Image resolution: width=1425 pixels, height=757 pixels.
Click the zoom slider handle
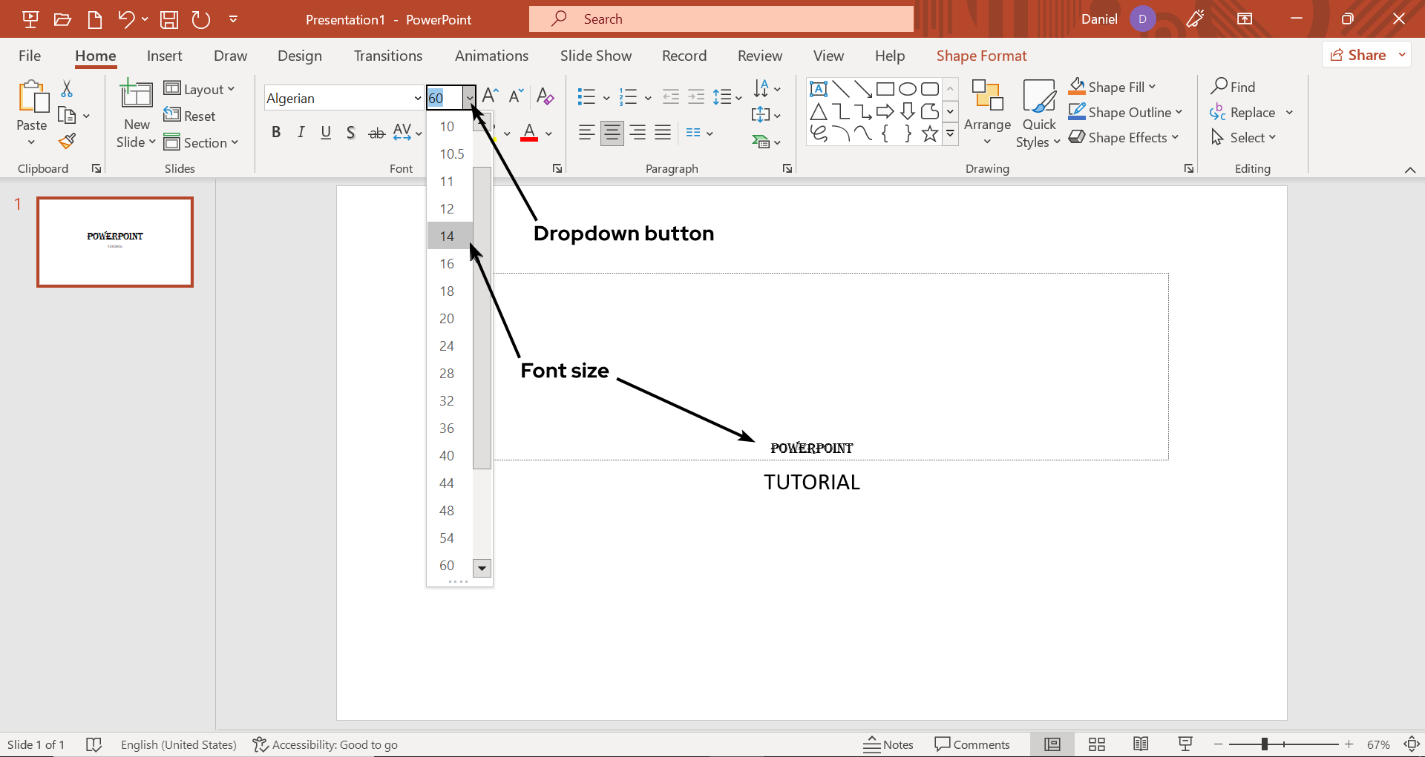(x=1264, y=744)
